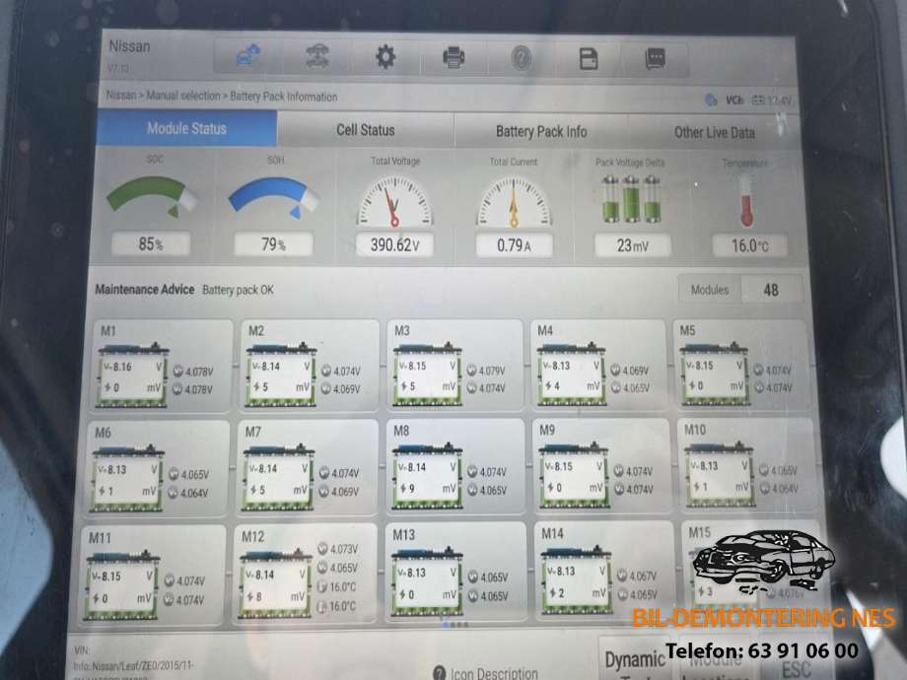
Task: Tap the Pack Voltage Delta batteries icon
Action: pos(631,199)
